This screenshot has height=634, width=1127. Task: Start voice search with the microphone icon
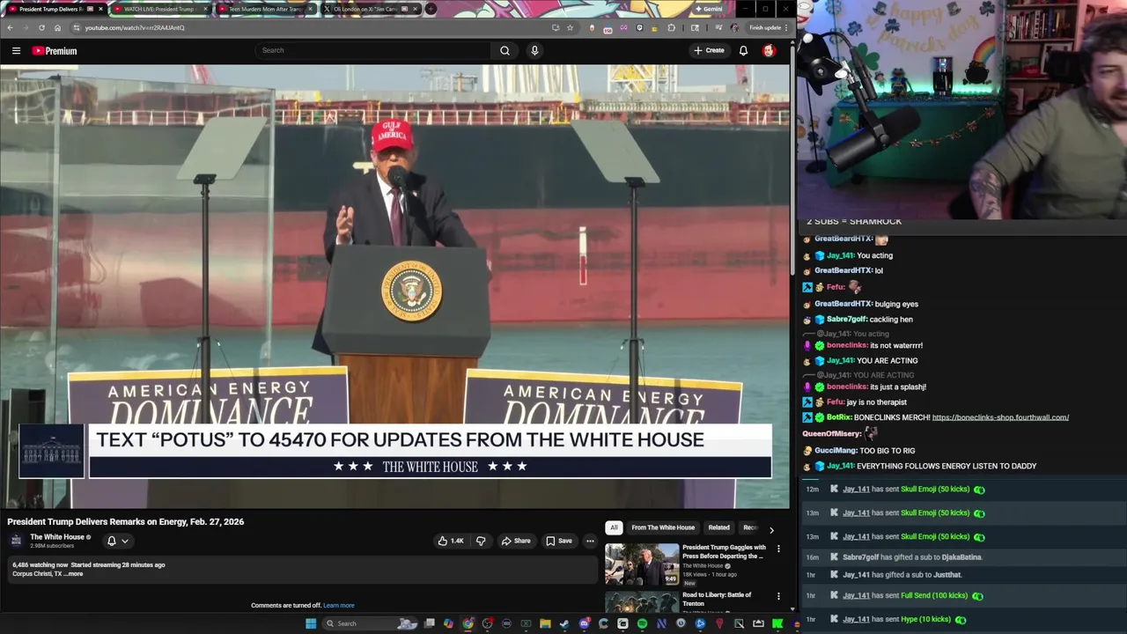(534, 50)
